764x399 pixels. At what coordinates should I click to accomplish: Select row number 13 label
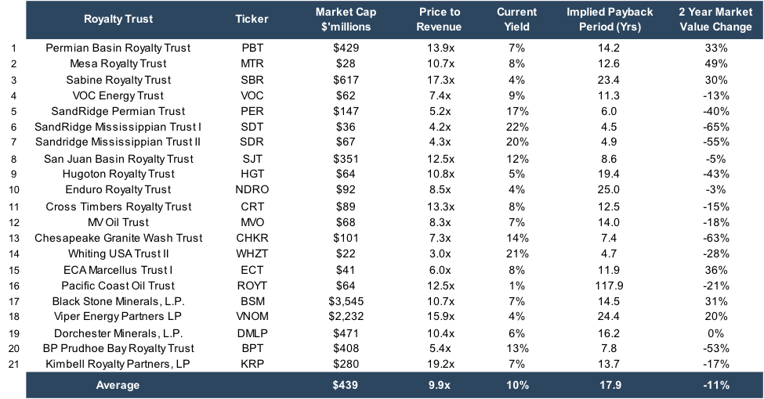click(13, 238)
